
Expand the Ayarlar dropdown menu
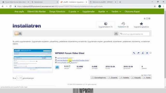pyautogui.click(x=103, y=11)
